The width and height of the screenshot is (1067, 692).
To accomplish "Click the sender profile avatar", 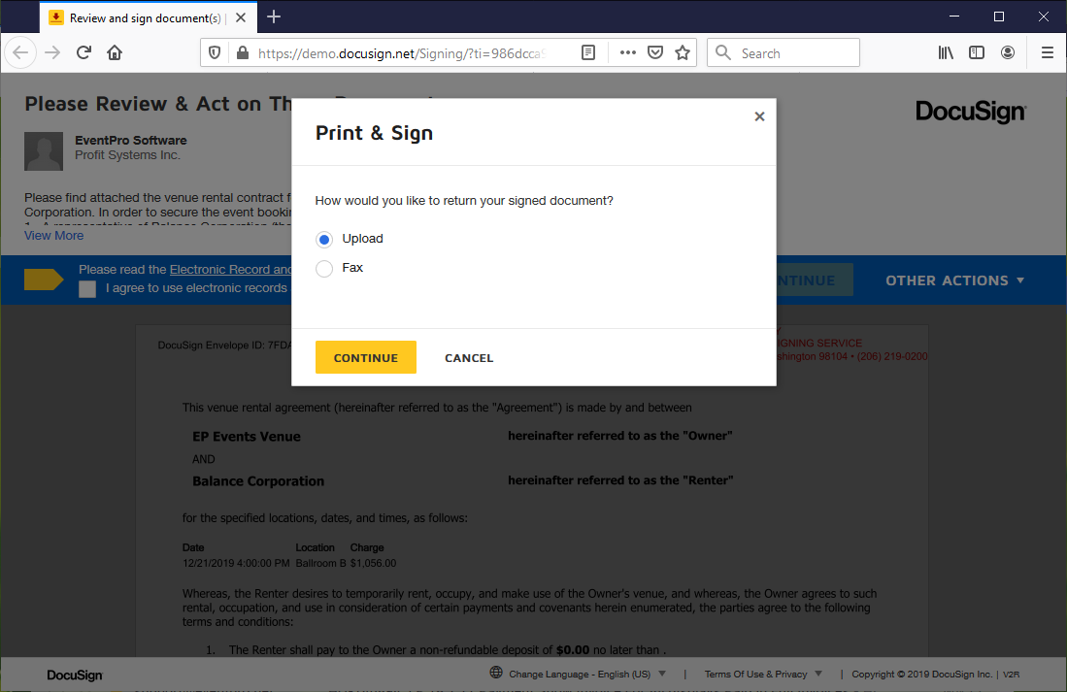I will 44,151.
